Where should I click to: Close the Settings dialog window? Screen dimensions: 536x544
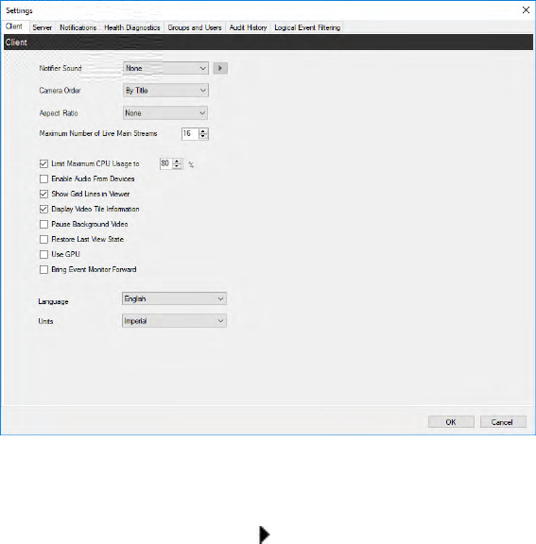[526, 10]
